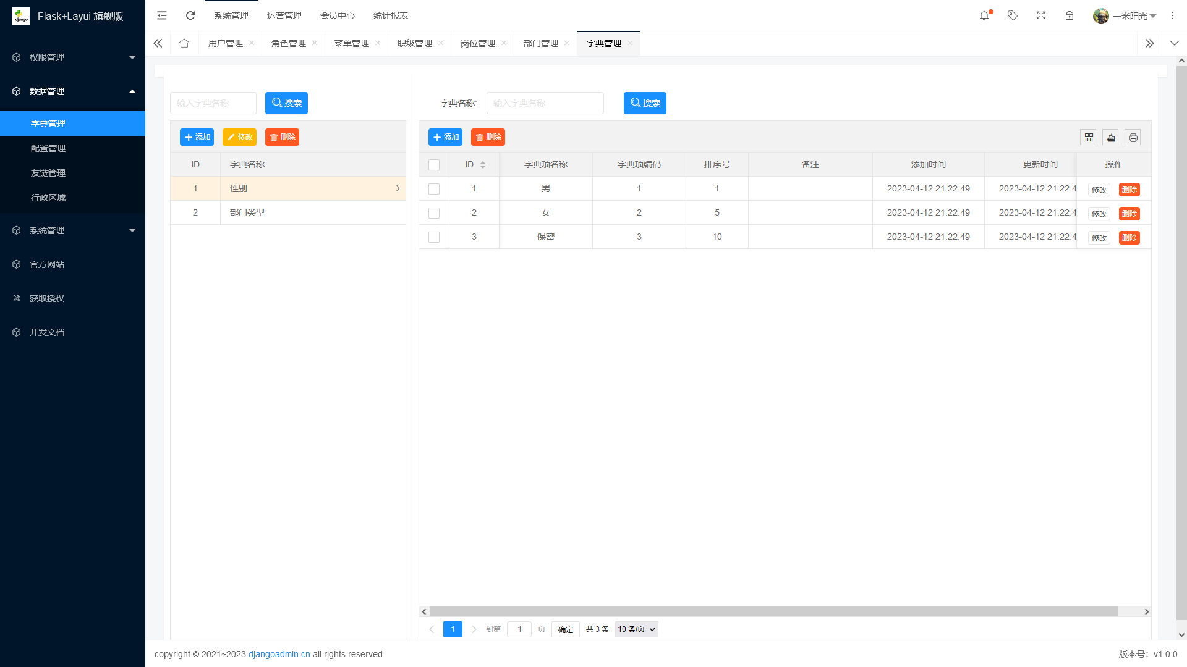This screenshot has width=1187, height=667.
Task: Click the tag icon in the header
Action: tap(1013, 15)
